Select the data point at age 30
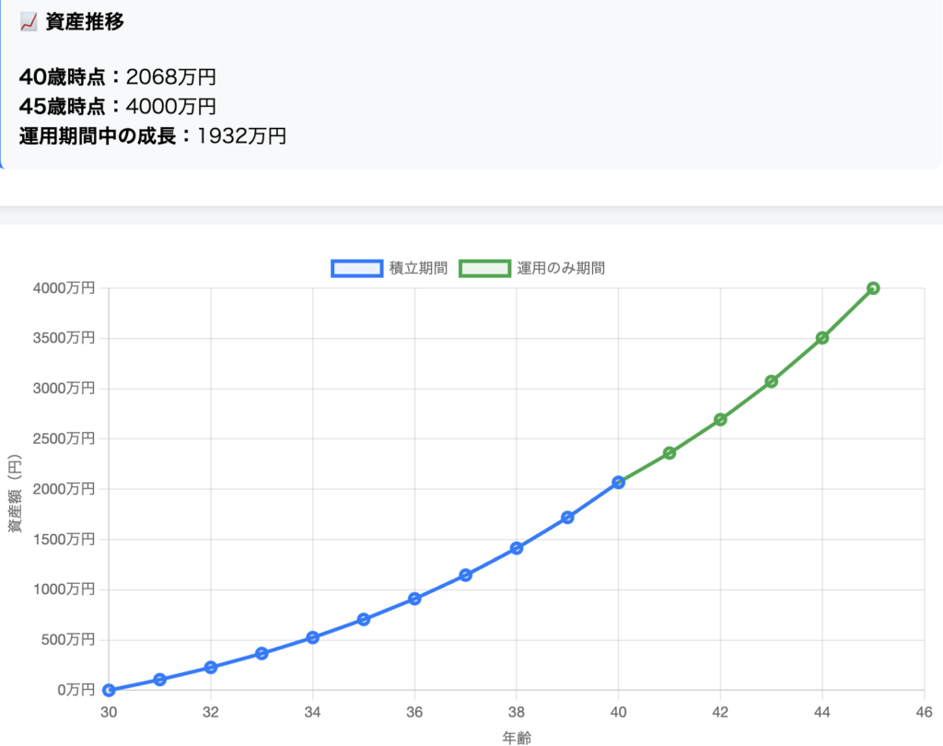The image size is (943, 746). (110, 690)
